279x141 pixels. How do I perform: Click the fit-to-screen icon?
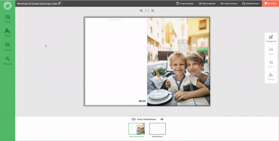(x=147, y=11)
